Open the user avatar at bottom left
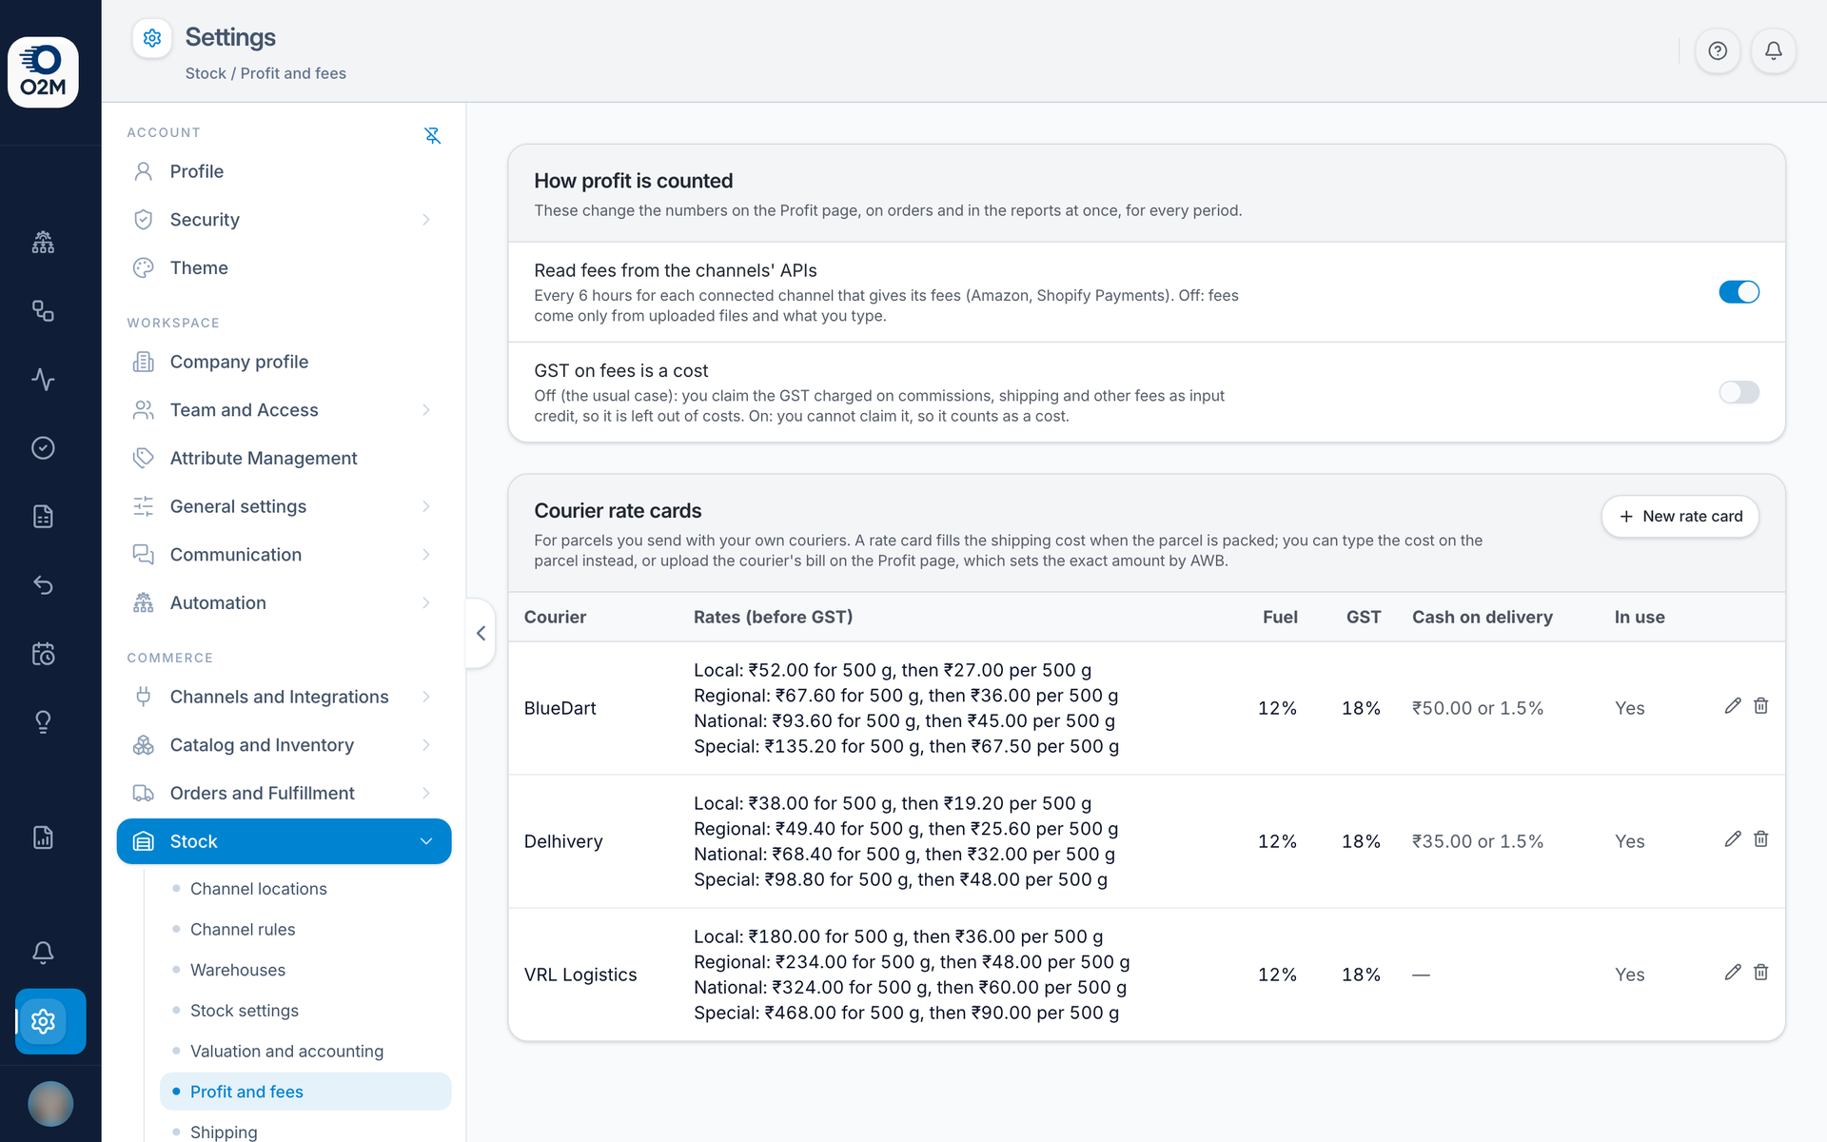 coord(50,1104)
